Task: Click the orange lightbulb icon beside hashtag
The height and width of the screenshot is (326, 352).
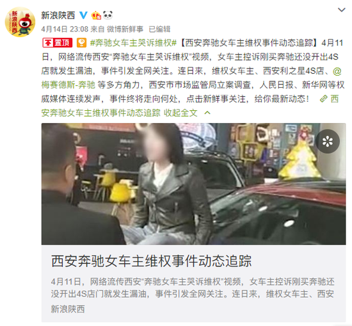Action: [81, 42]
